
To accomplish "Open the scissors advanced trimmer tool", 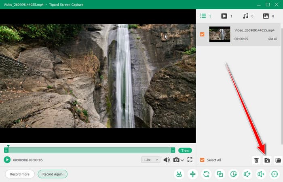I will click(x=179, y=174).
